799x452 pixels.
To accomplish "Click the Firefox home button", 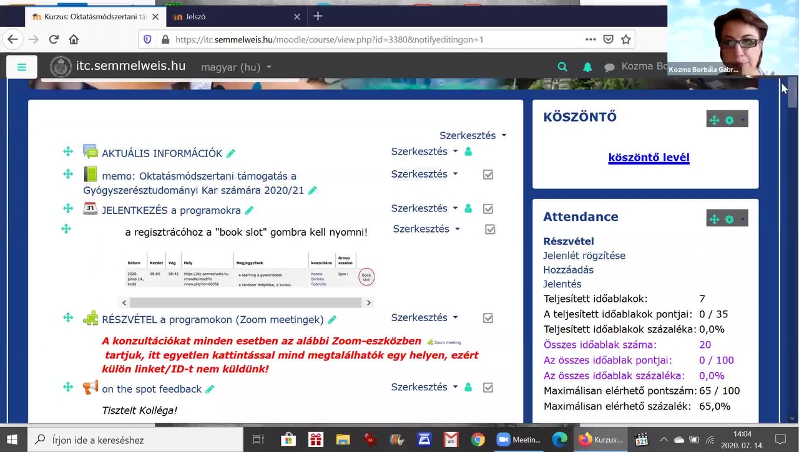I will click(74, 39).
